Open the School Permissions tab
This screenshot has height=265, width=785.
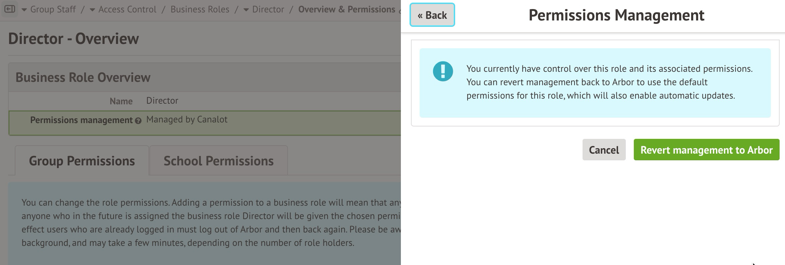[219, 161]
